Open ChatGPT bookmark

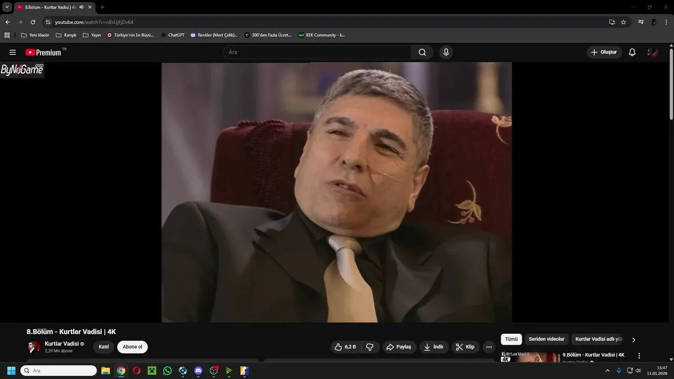(x=173, y=35)
